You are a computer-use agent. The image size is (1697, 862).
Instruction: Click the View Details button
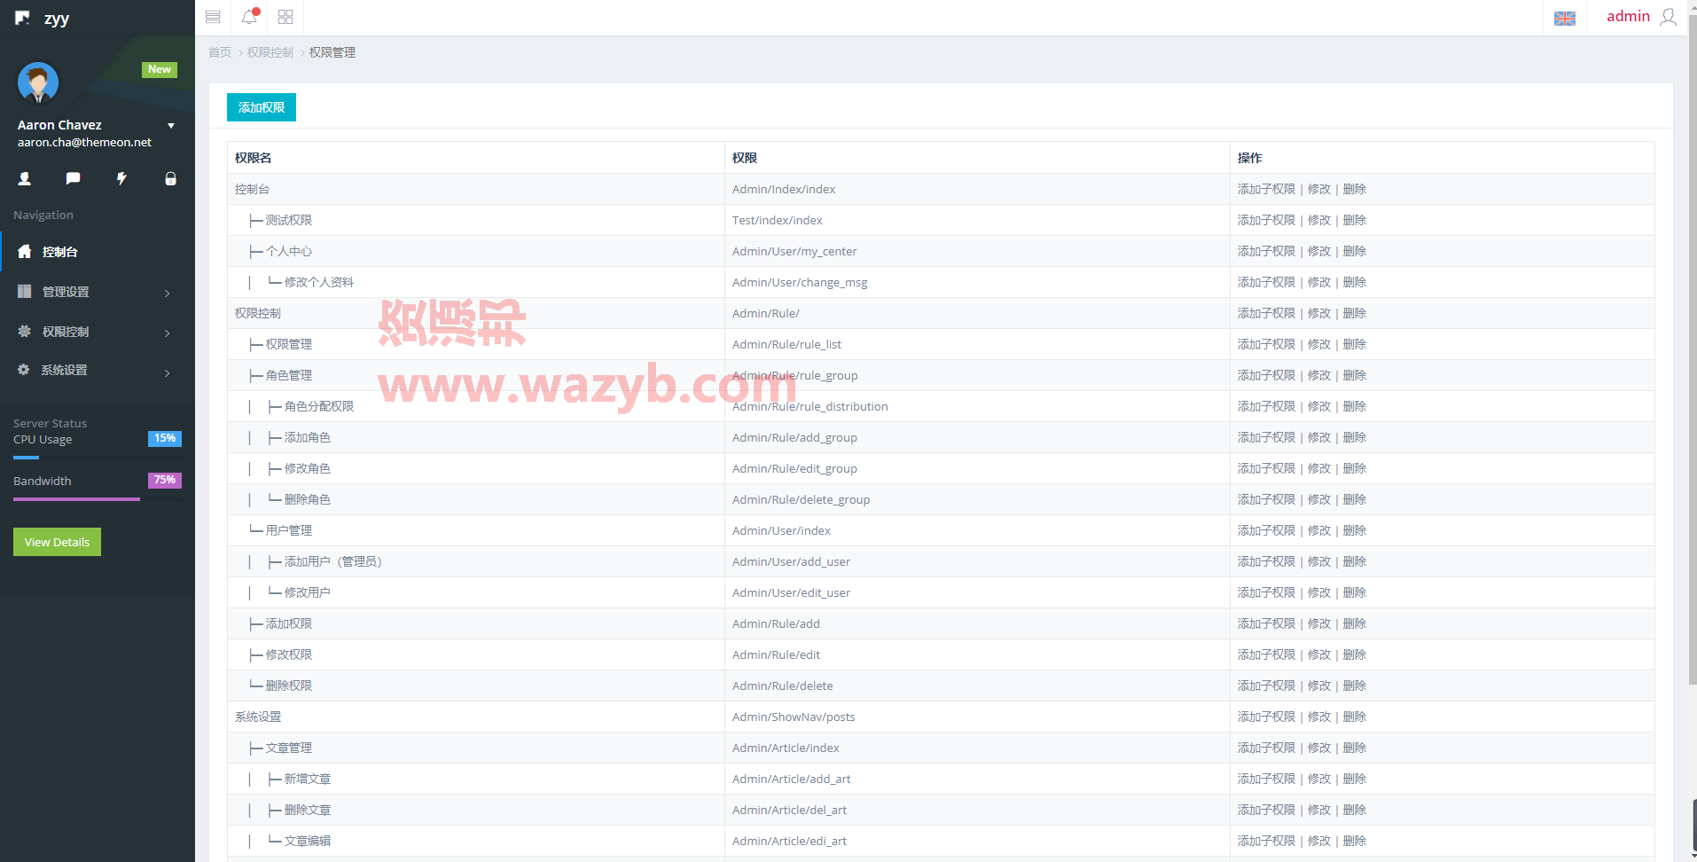coord(58,542)
